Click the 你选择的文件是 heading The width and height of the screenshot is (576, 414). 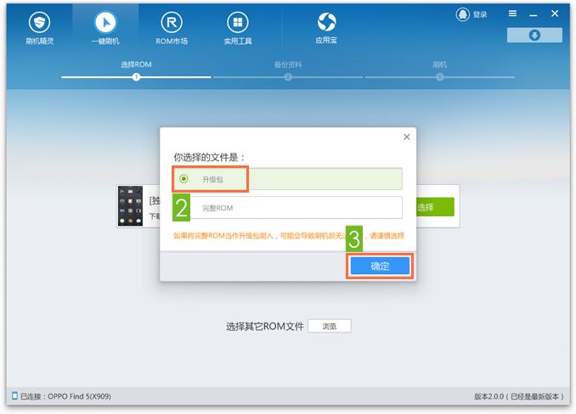point(209,157)
